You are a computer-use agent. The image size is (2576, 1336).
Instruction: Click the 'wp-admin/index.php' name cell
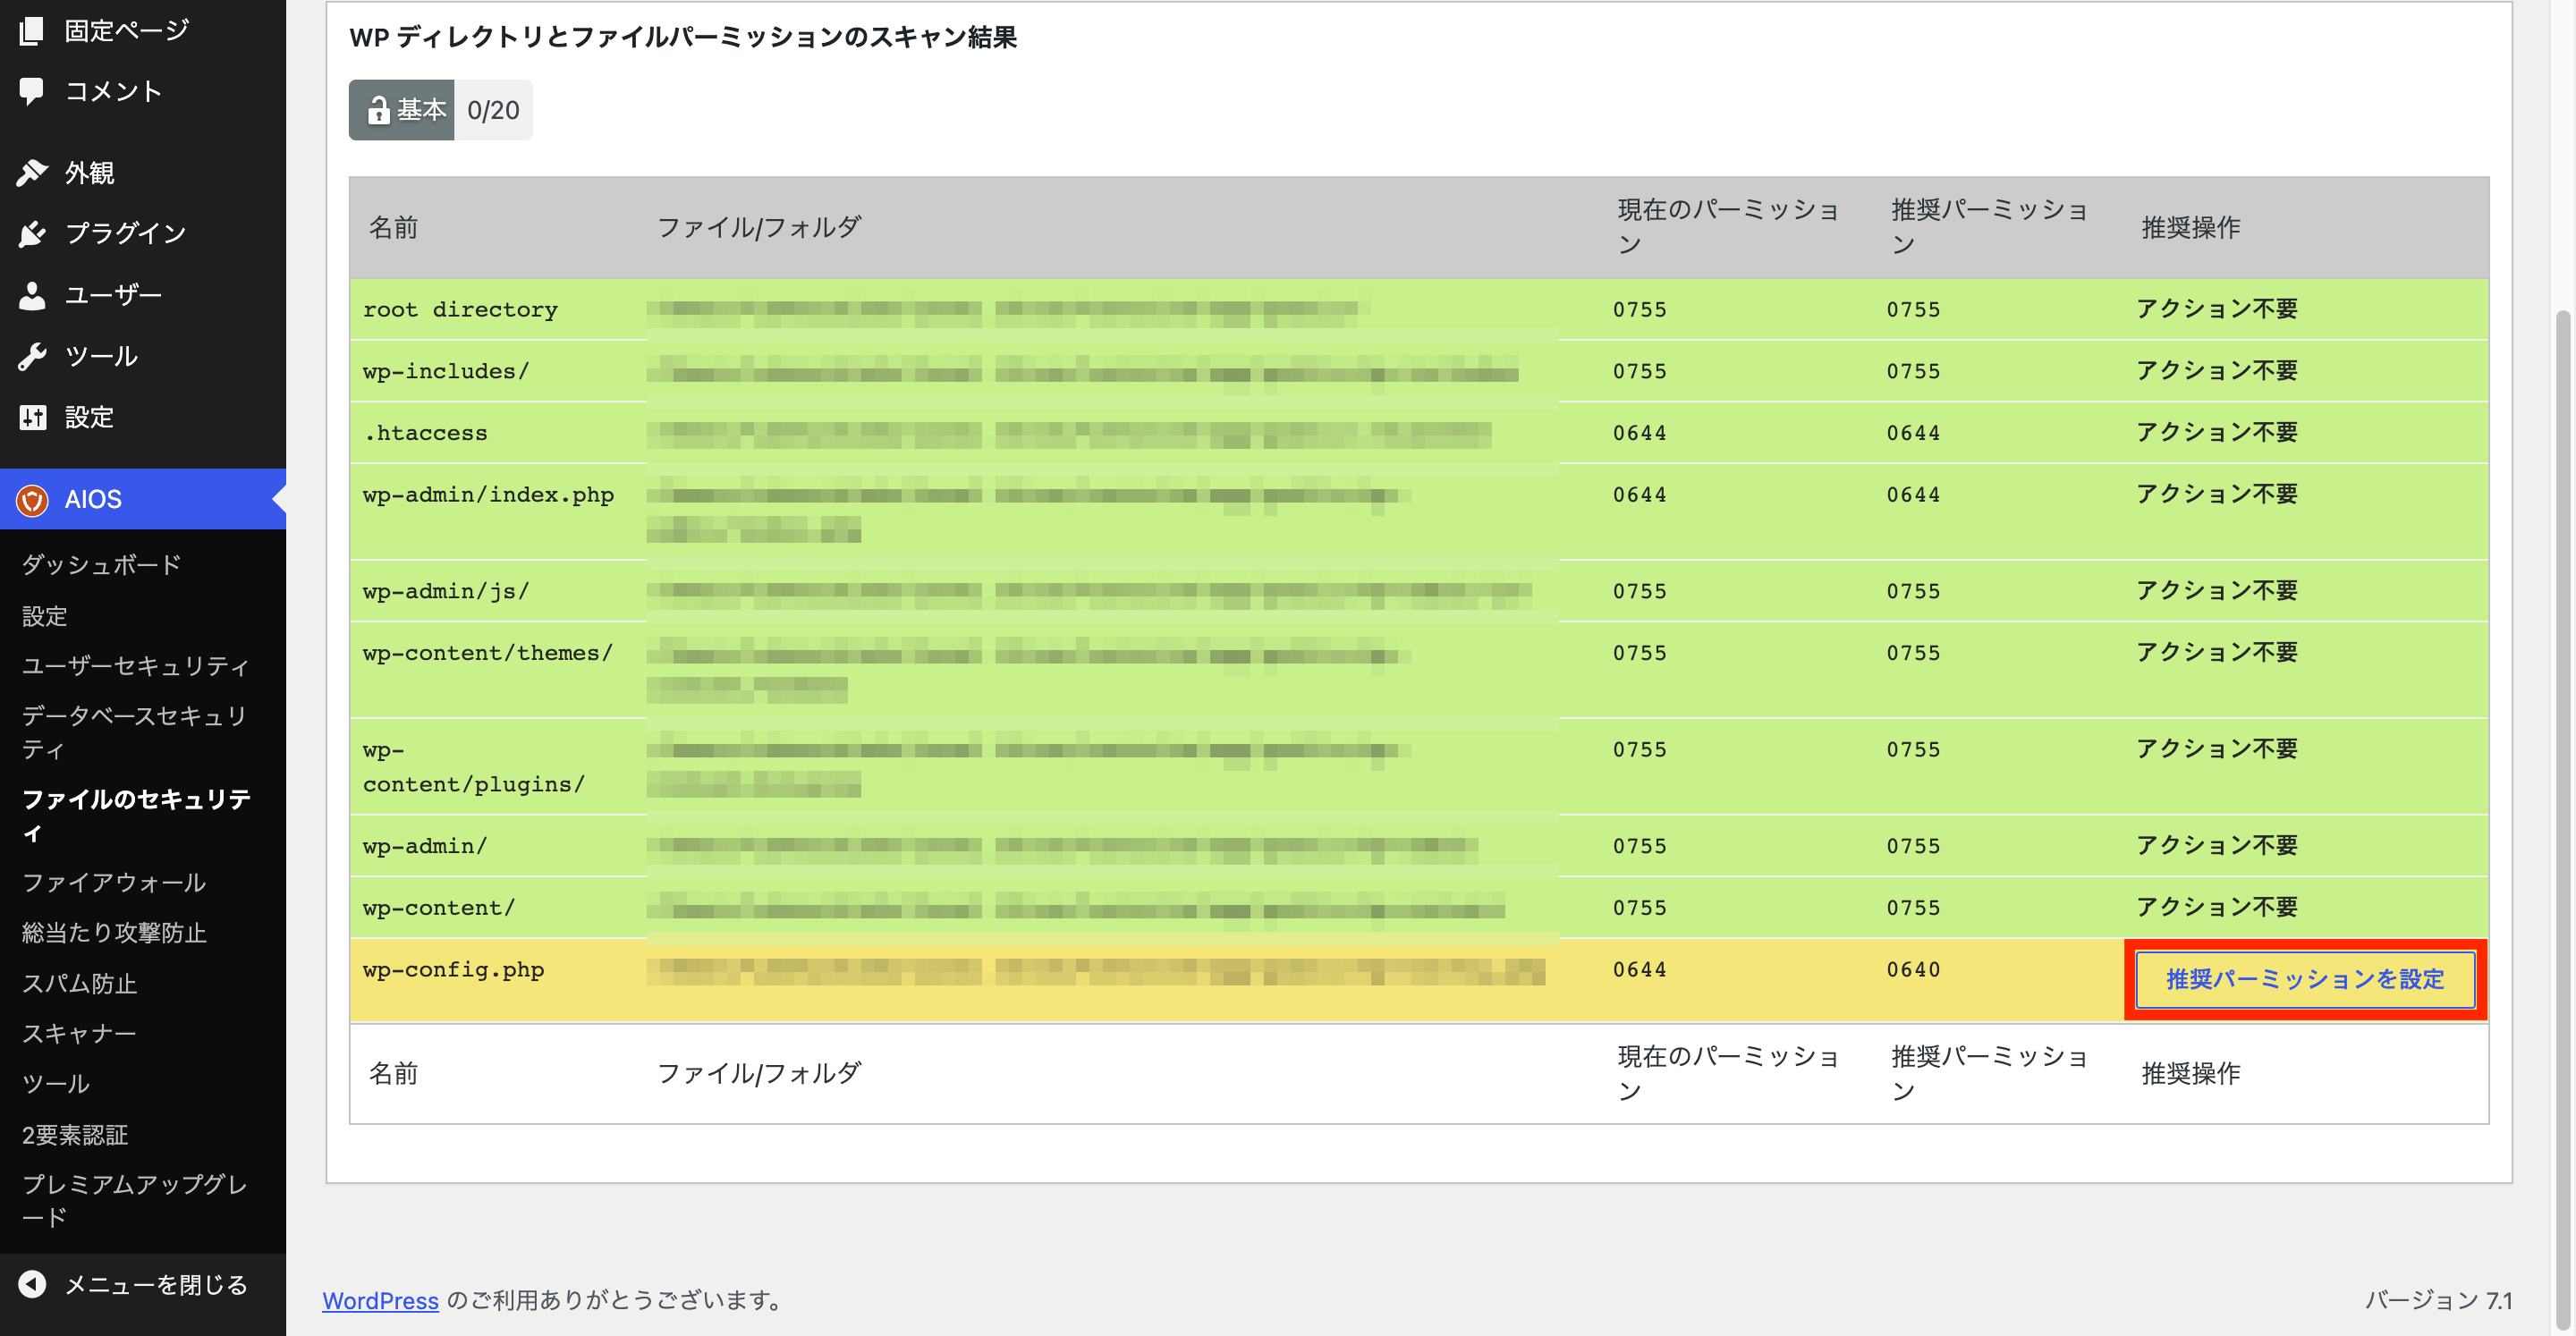click(488, 495)
